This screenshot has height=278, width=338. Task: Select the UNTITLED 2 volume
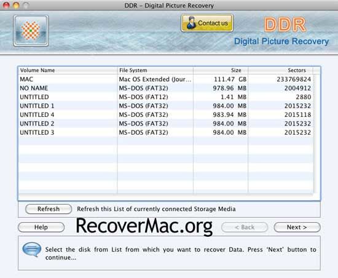pyautogui.click(x=166, y=124)
